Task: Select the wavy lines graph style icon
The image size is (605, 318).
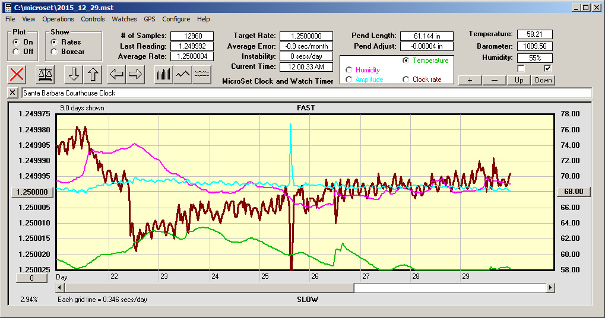Action: [x=202, y=74]
